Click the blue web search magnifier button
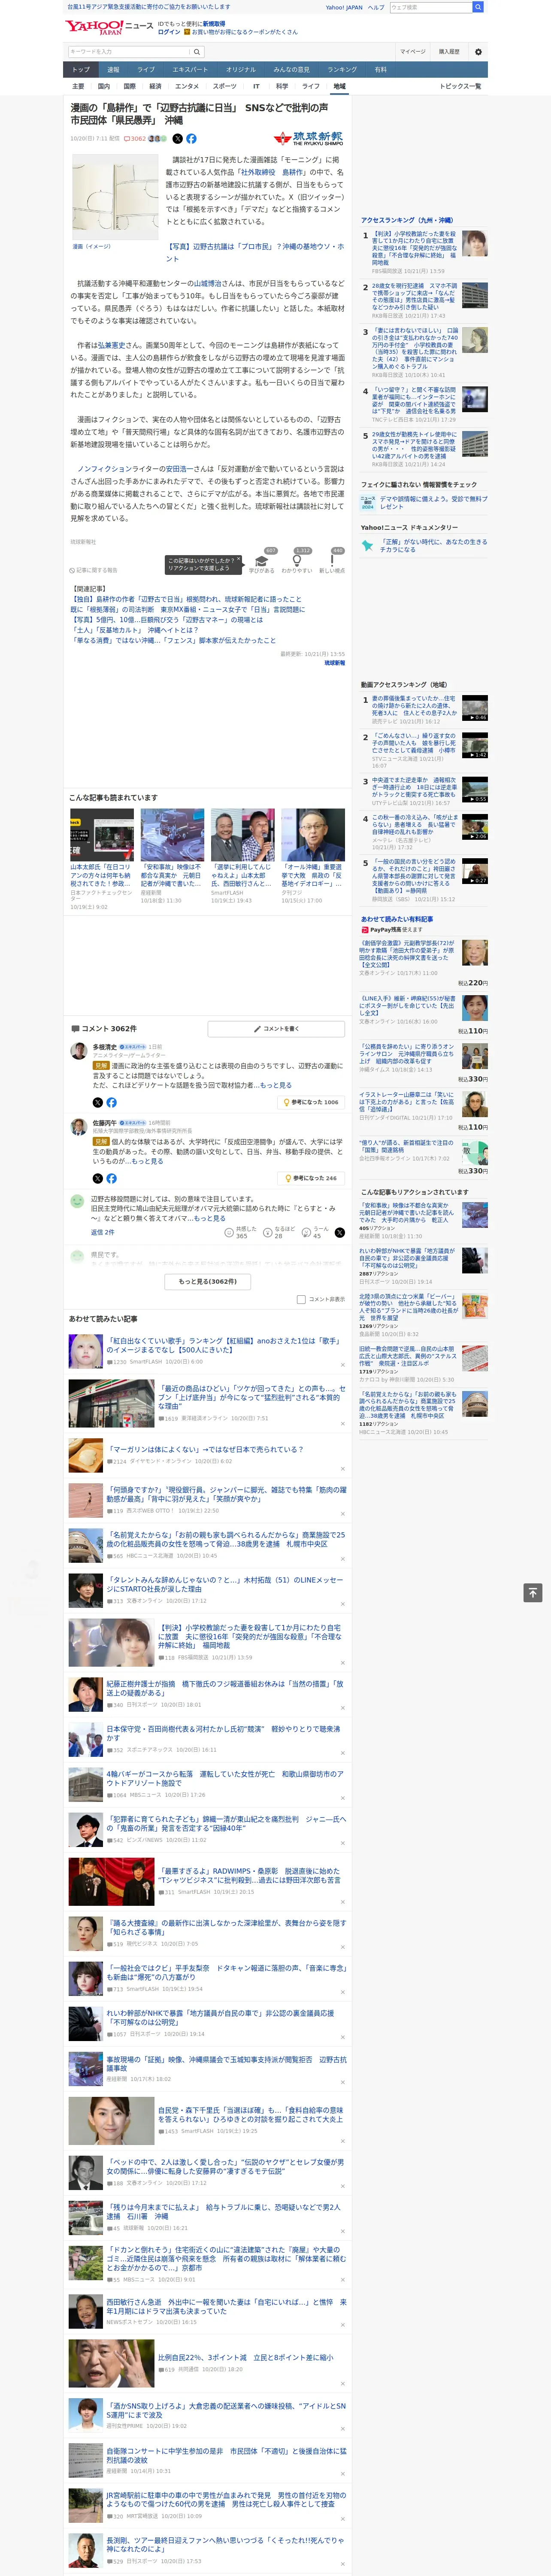This screenshot has width=551, height=2576. pyautogui.click(x=478, y=7)
